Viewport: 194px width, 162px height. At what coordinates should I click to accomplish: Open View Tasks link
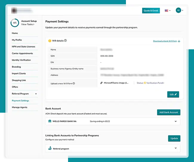[27, 25]
